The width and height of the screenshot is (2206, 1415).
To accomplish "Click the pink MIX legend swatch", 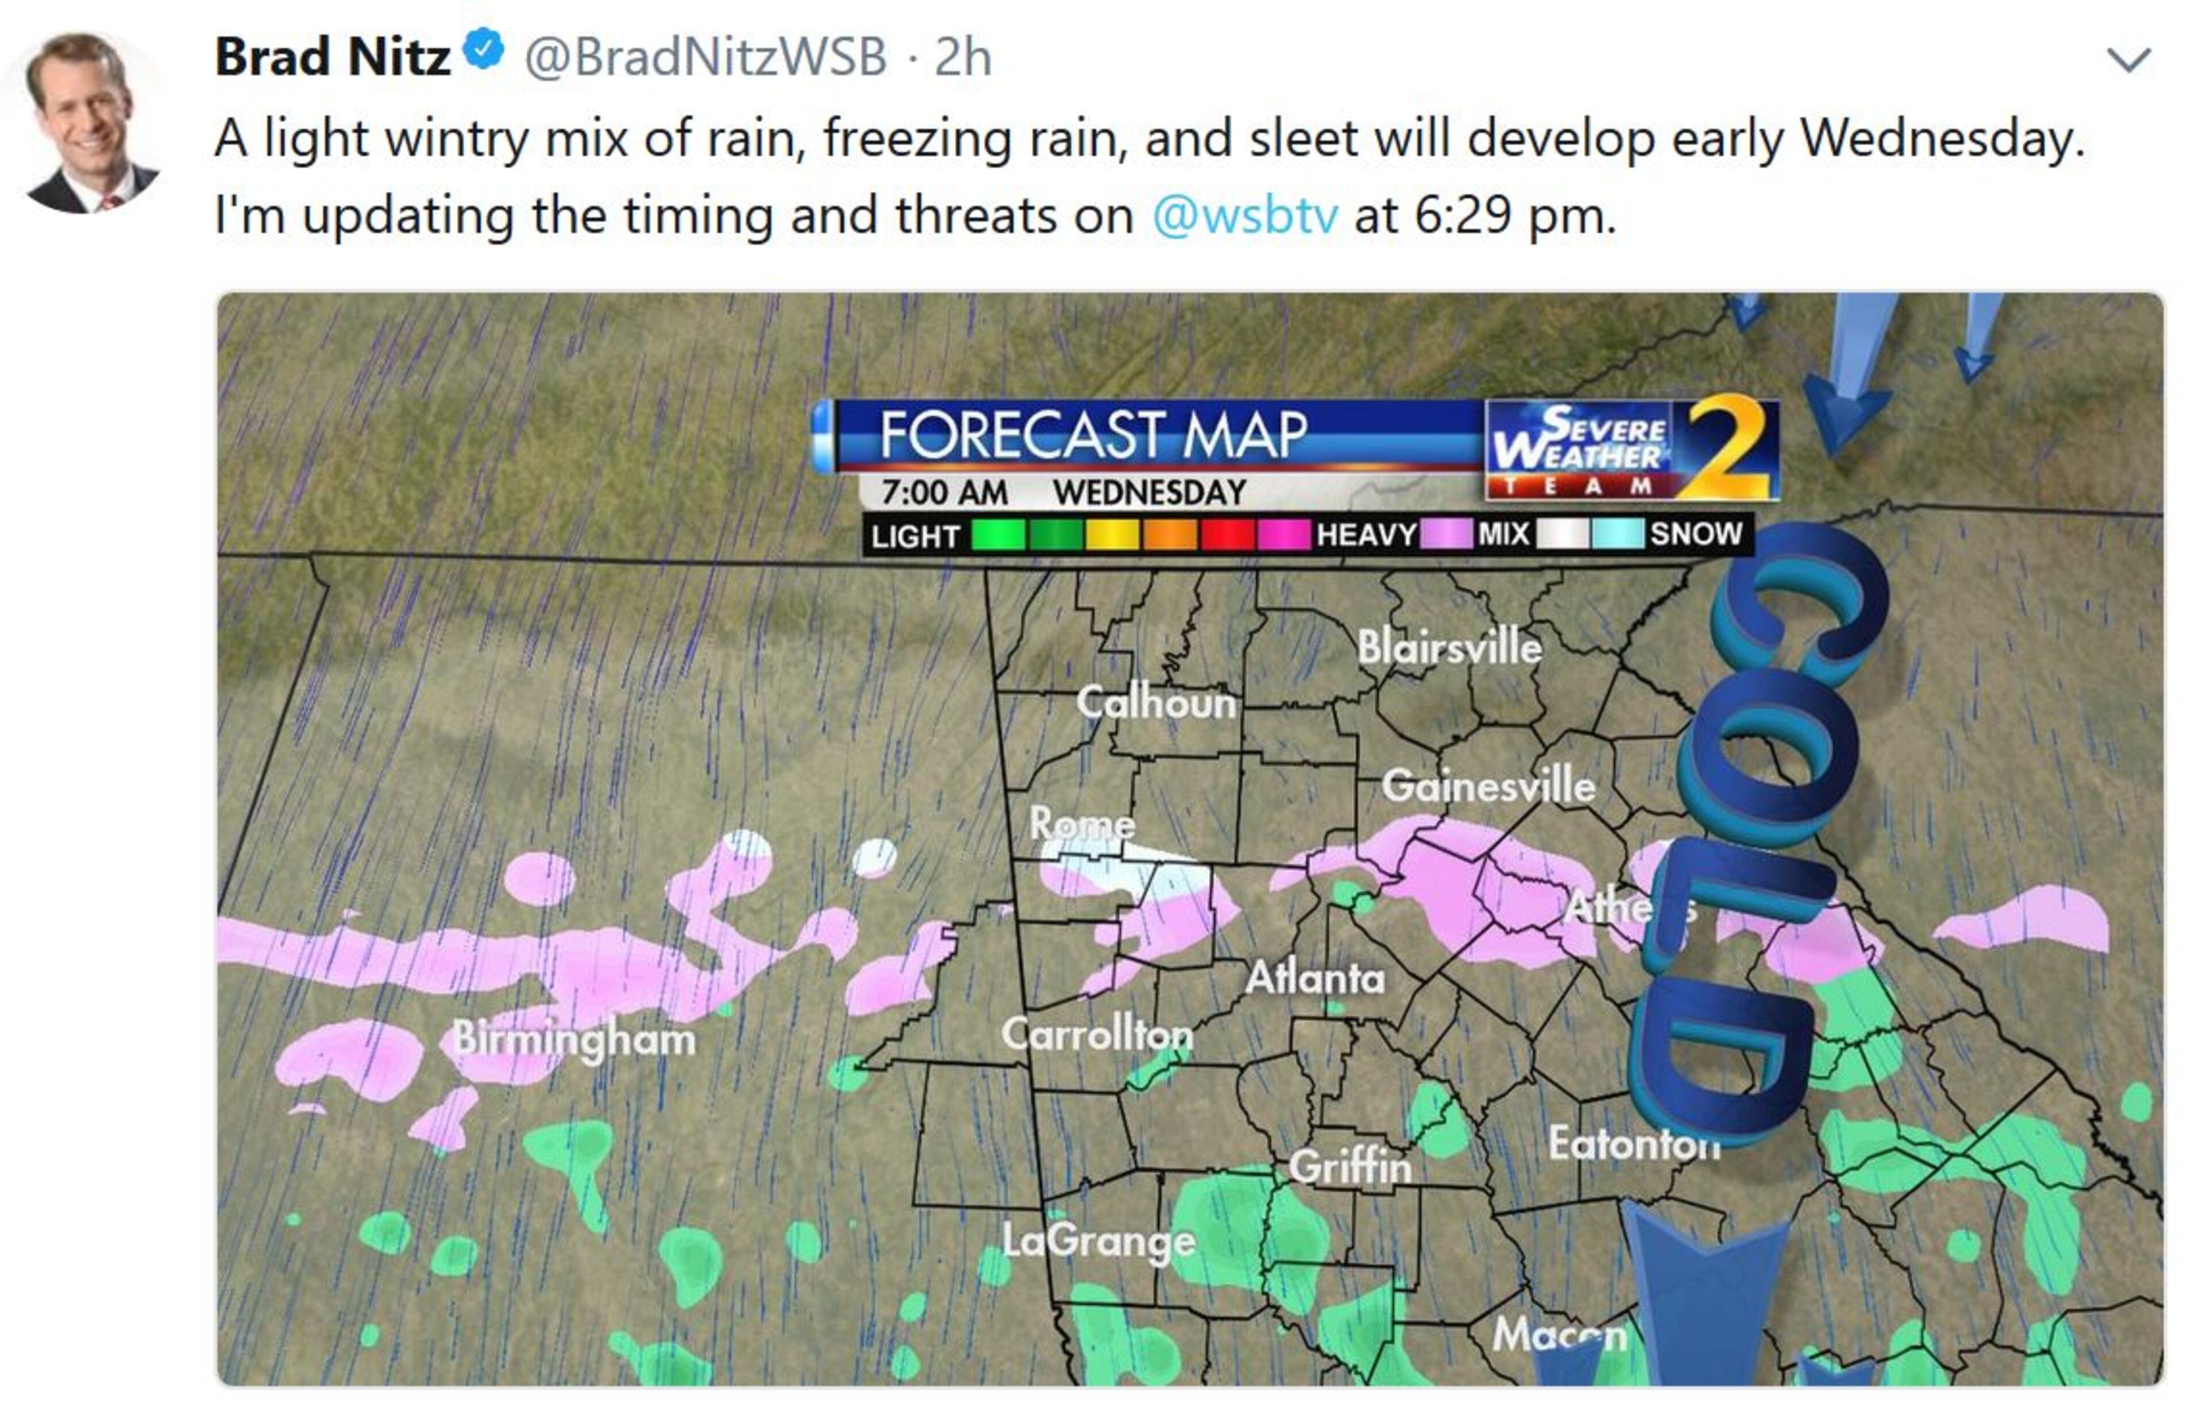I will click(1447, 534).
